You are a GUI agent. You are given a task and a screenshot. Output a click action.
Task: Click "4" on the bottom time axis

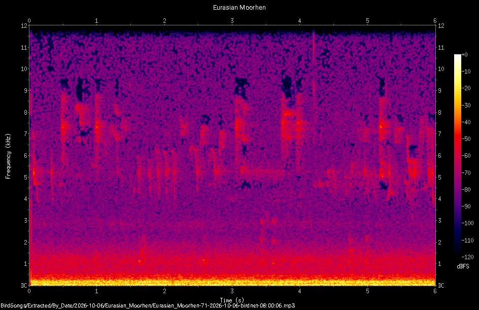(x=300, y=291)
